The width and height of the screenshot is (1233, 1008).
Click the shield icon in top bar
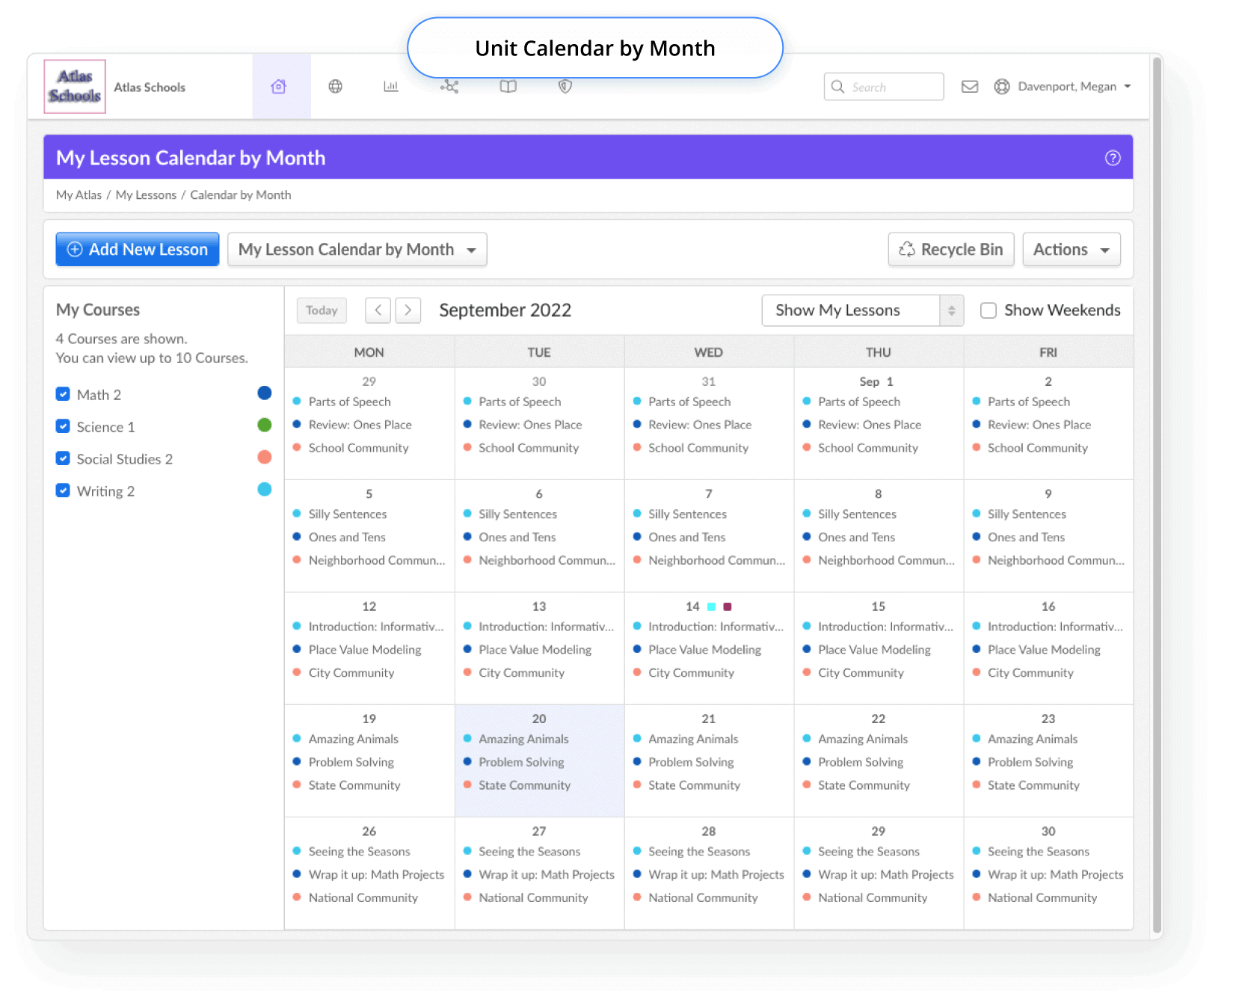[565, 87]
